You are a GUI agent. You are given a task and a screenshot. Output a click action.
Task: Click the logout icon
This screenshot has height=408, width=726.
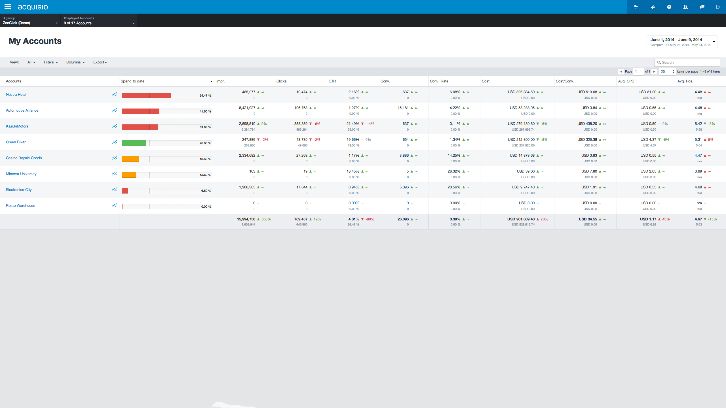coord(718,7)
